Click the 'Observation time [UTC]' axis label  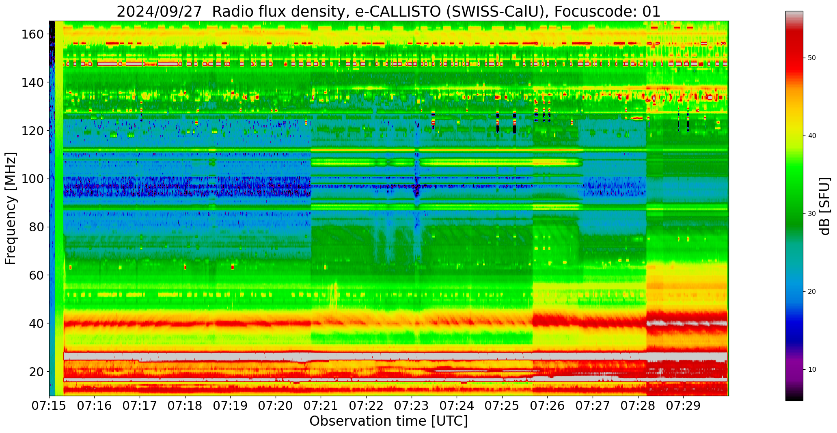point(388,421)
